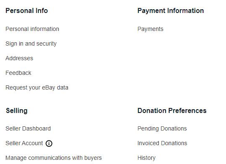Image resolution: width=226 pixels, height=164 pixels.
Task: Click the Selling section heading
Action: 17,111
